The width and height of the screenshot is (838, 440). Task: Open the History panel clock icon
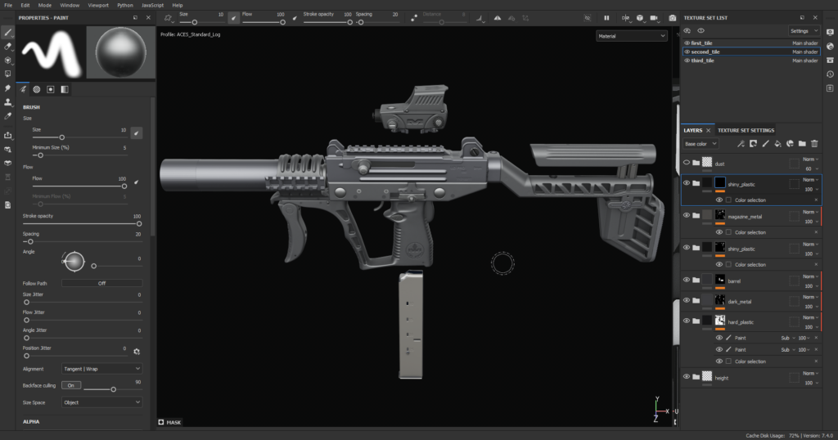[x=830, y=74]
